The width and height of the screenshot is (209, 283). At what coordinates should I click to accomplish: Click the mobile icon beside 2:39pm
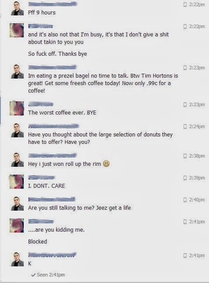(x=185, y=178)
